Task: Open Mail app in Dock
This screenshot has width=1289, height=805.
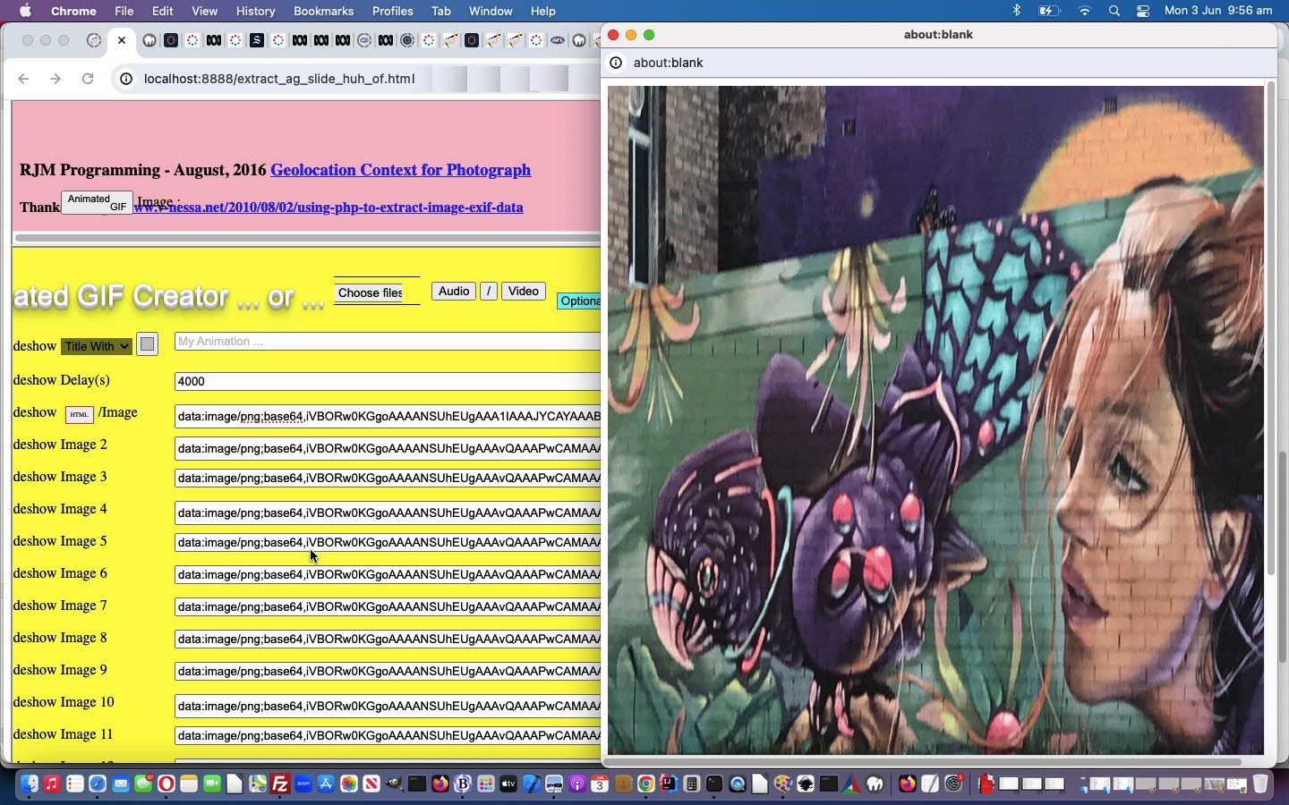Action: (121, 784)
